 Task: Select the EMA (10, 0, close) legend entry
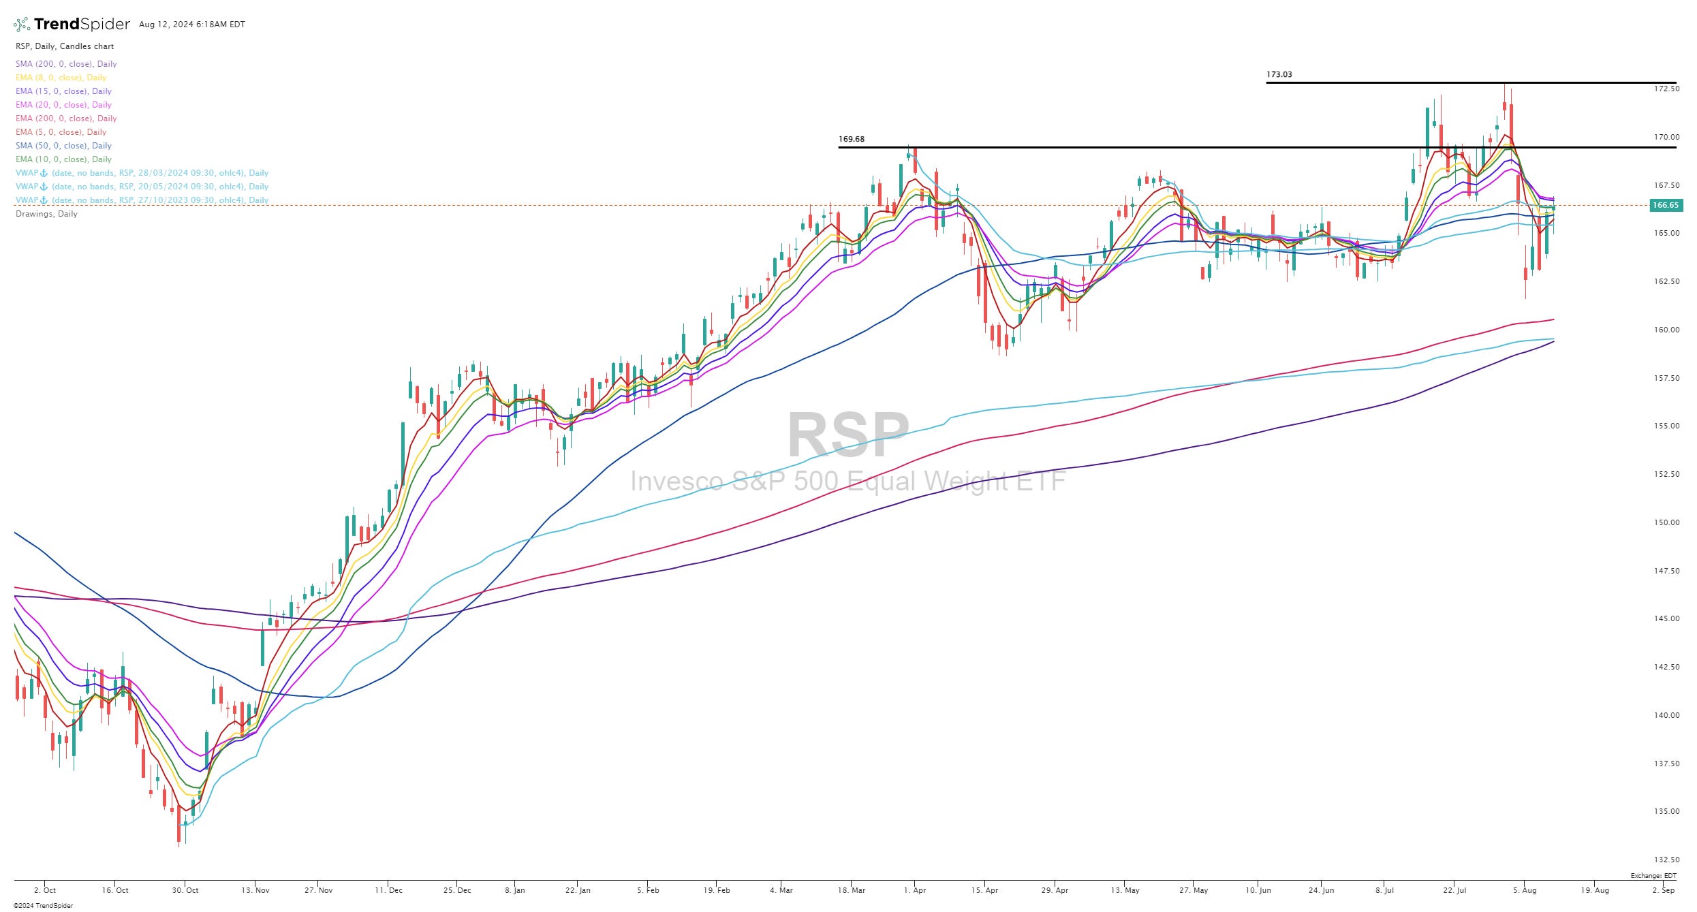click(x=63, y=159)
